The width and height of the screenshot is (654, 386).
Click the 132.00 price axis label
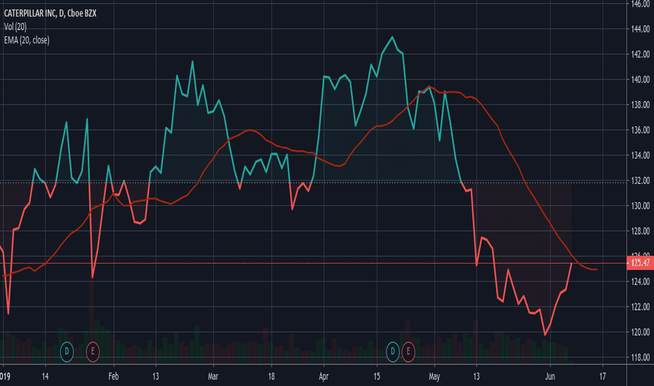(x=640, y=180)
